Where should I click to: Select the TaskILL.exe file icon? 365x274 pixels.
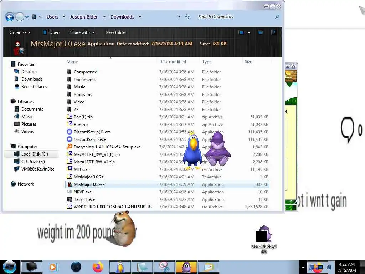pyautogui.click(x=70, y=199)
